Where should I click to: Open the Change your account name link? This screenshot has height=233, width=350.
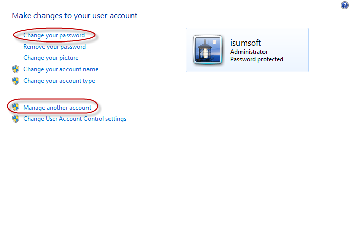pos(61,69)
